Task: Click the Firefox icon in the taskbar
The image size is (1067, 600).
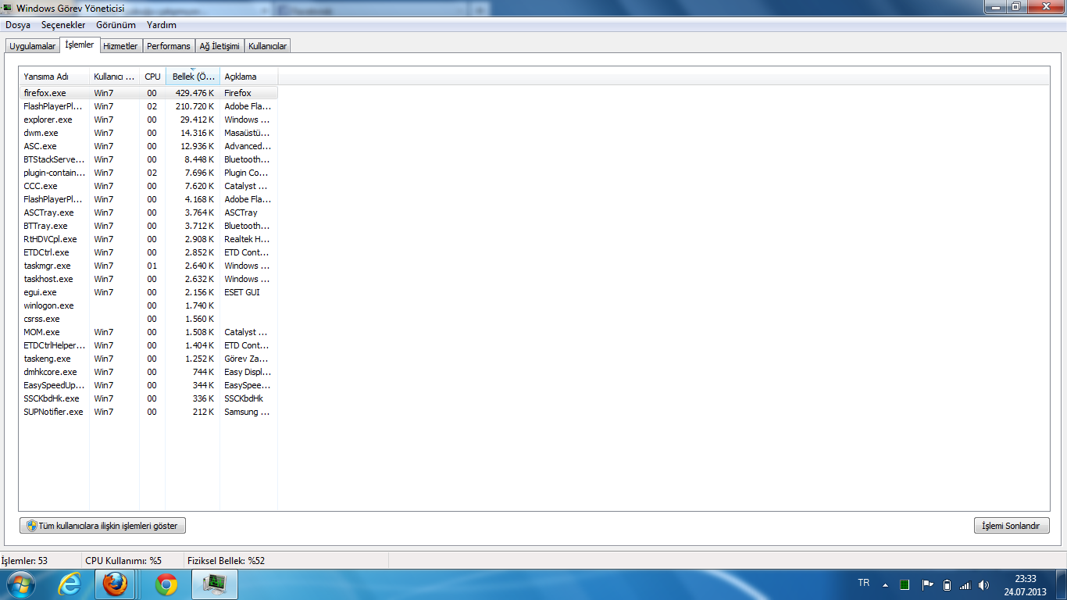Action: coord(115,584)
